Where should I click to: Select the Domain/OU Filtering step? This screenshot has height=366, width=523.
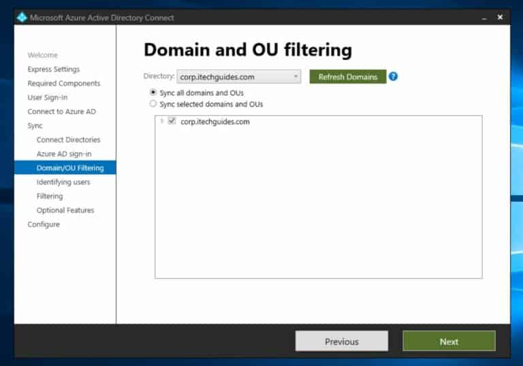click(65, 167)
